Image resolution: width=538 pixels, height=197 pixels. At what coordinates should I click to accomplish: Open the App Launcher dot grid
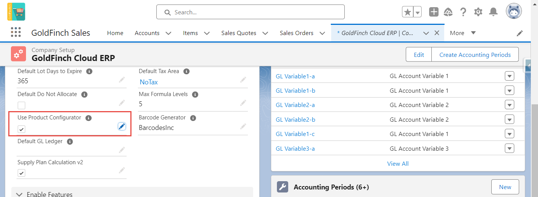tap(16, 32)
